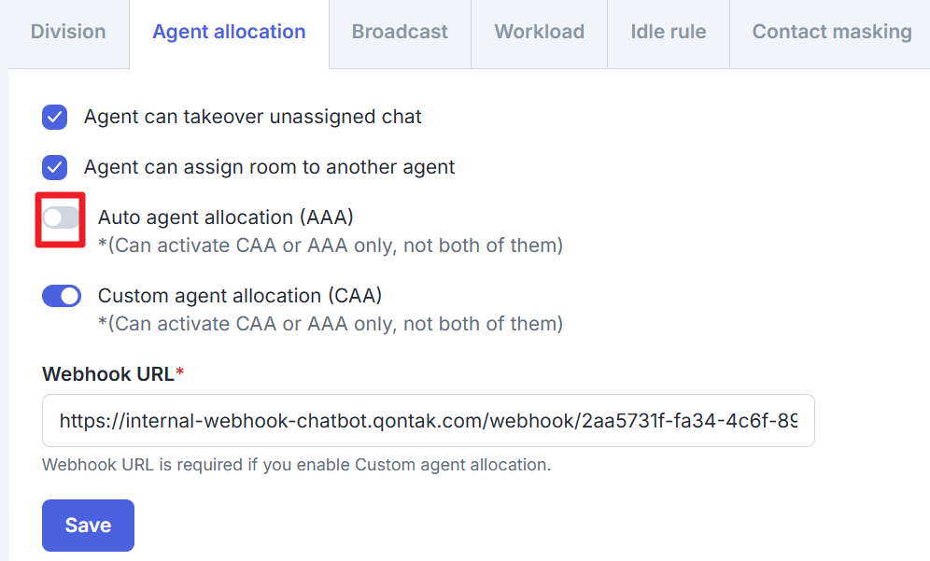Screen dimensions: 930x561
Task: Disable the Custom agent allocation toggle
Action: pyautogui.click(x=62, y=296)
